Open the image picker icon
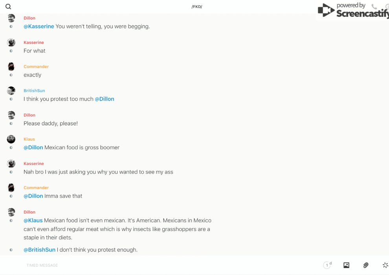This screenshot has width=389, height=275. 346,265
